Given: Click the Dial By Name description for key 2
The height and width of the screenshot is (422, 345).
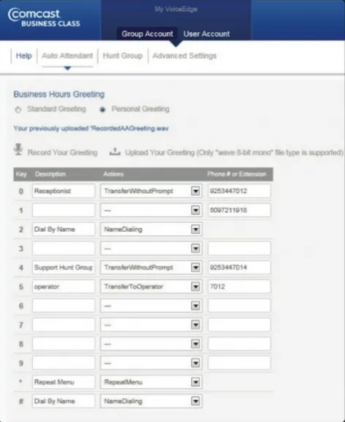Looking at the screenshot, I should click(64, 230).
